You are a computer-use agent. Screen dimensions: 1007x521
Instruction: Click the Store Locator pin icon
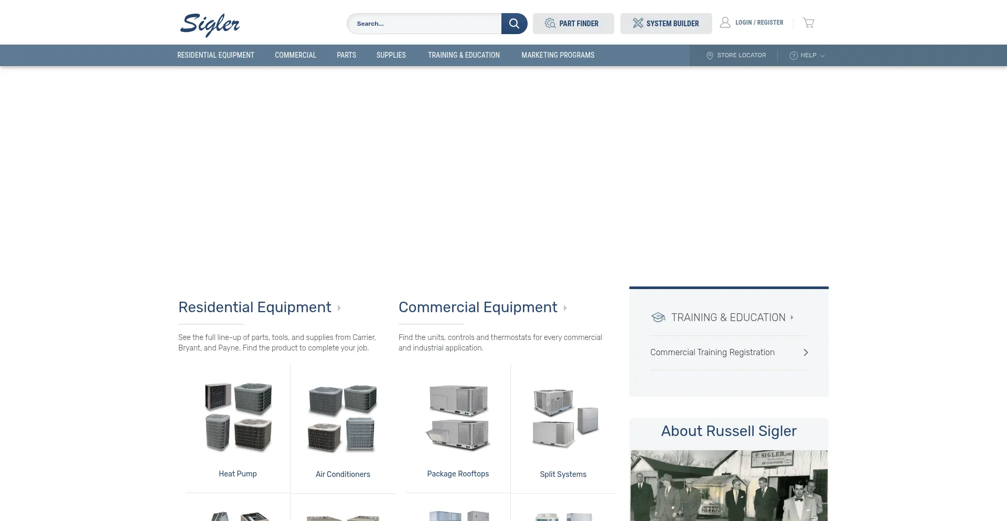710,56
